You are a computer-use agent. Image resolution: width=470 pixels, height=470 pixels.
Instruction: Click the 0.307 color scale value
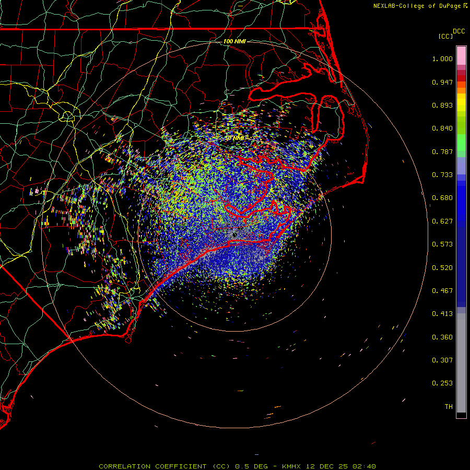coord(442,360)
